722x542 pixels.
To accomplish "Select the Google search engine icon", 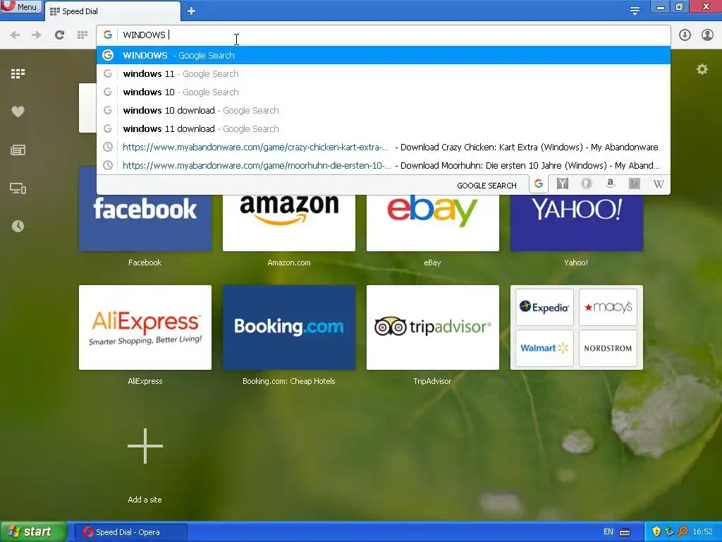I will click(538, 184).
